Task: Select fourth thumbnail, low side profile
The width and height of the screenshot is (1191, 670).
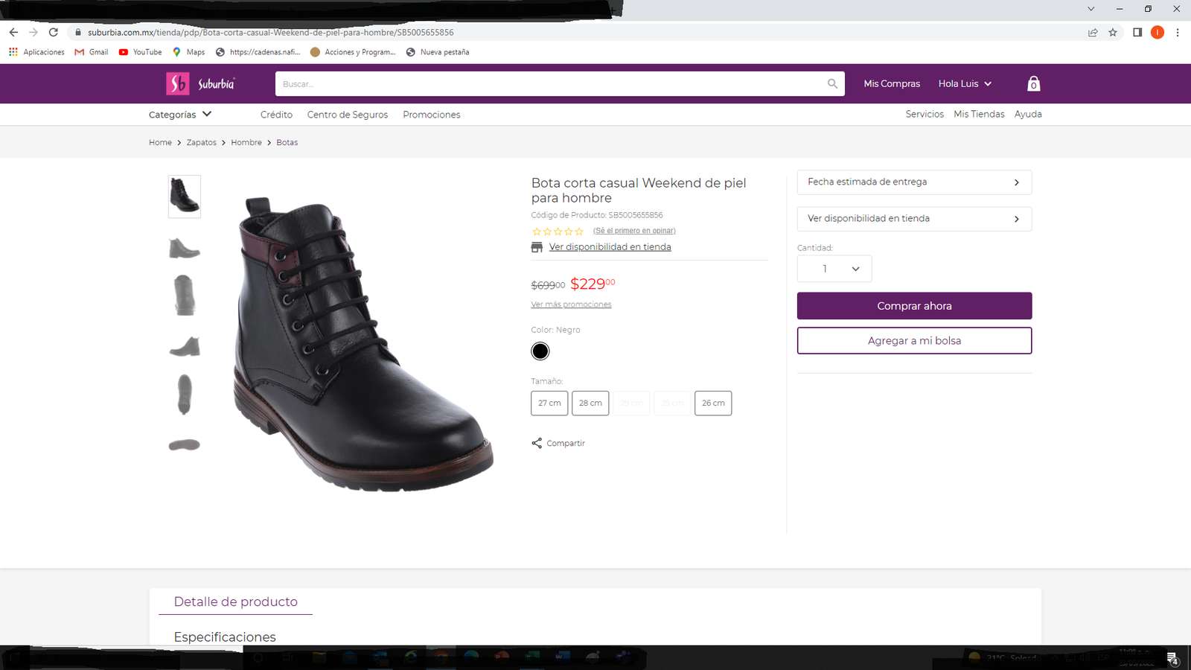Action: click(185, 346)
